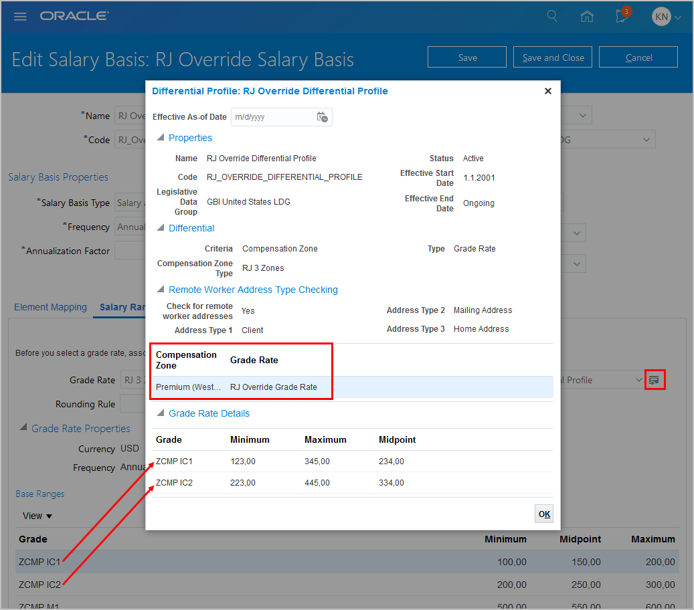
Task: Switch to Element Mapping tab
Action: [x=50, y=307]
